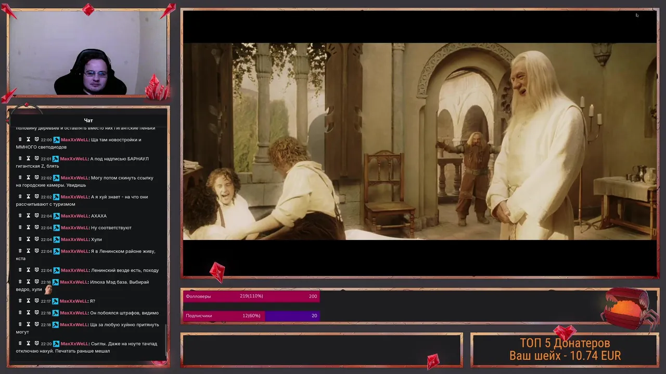Click the chat panel scrollbar thumb

[x=166, y=340]
